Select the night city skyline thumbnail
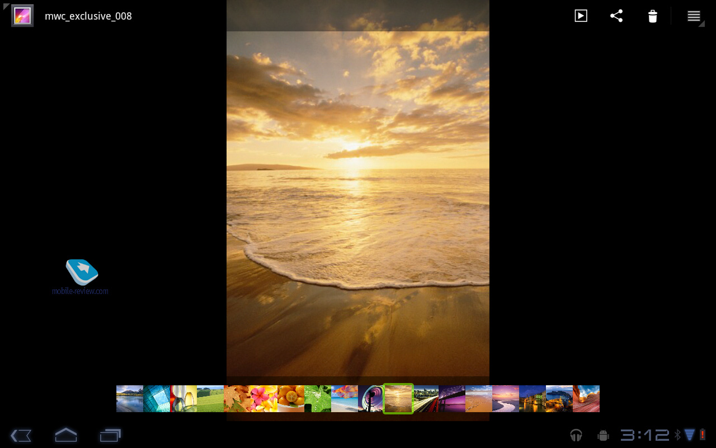 [426, 399]
